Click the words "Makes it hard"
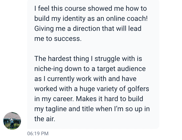 pyautogui.click(x=97, y=99)
